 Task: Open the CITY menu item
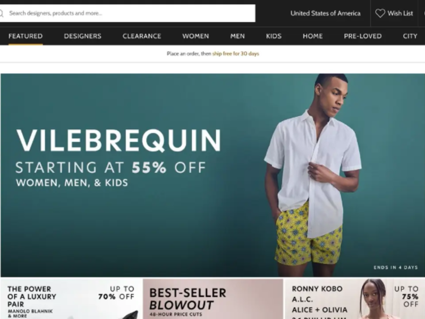coord(410,36)
